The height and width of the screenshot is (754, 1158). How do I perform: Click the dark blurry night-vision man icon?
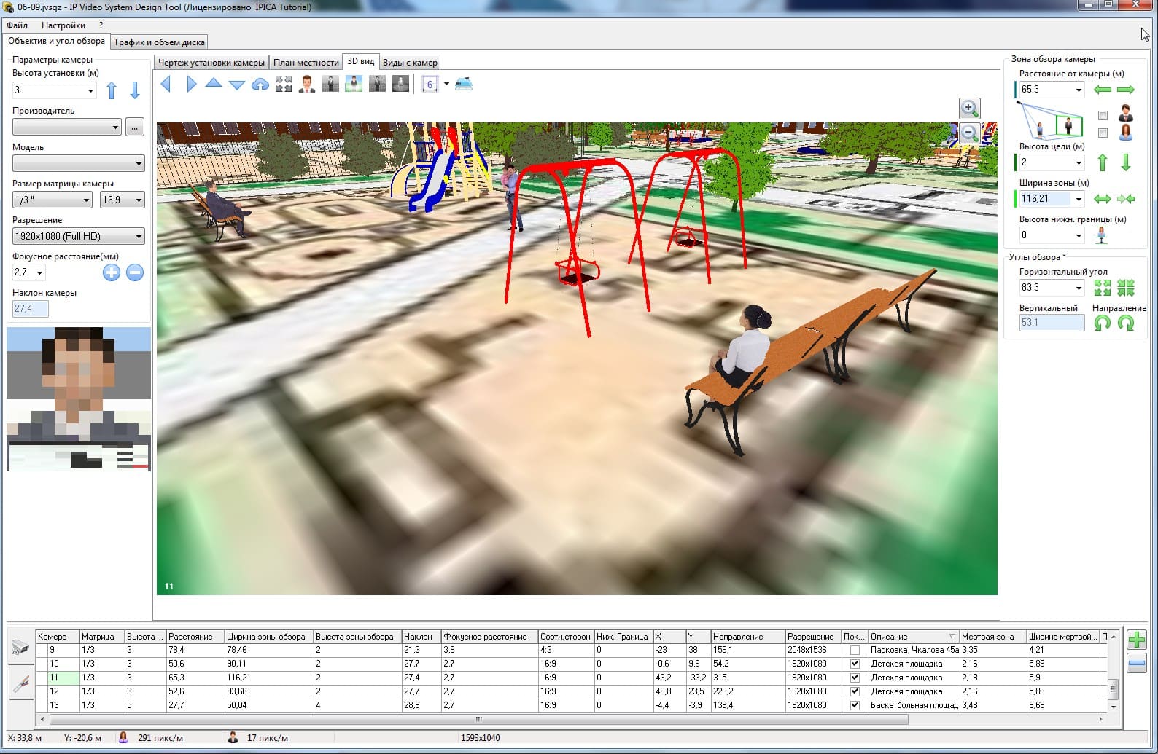pos(400,85)
